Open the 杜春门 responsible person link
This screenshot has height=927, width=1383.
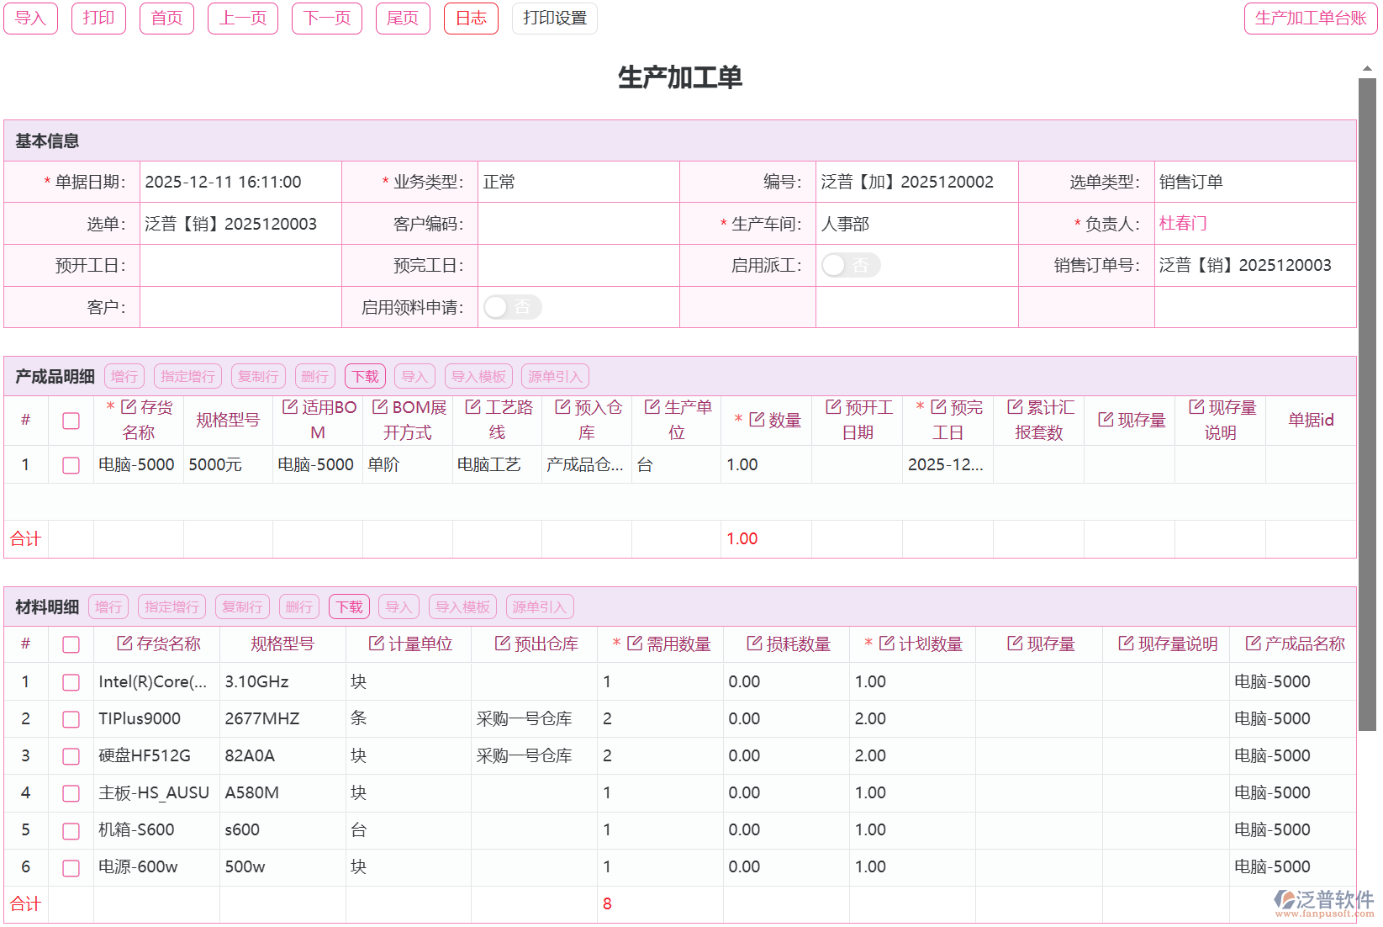point(1184,223)
